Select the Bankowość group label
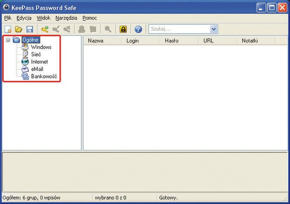Screen dimensions: 290x204 [44, 76]
